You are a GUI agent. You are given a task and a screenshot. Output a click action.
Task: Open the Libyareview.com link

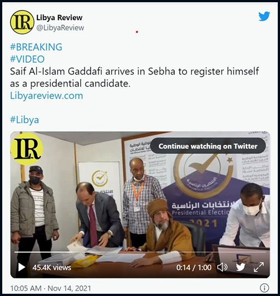tap(46, 96)
